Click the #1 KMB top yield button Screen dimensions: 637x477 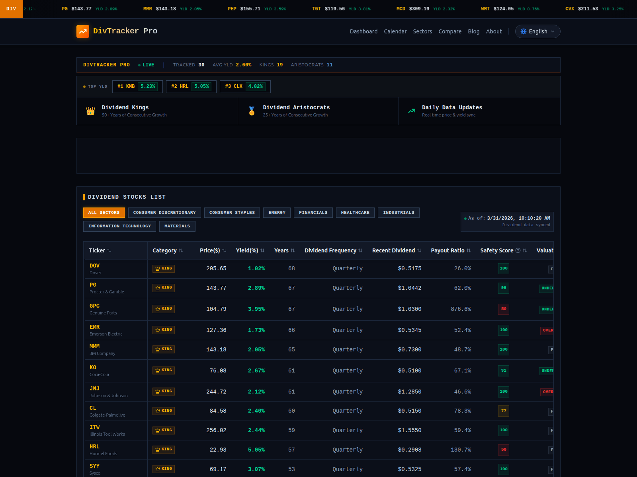137,86
